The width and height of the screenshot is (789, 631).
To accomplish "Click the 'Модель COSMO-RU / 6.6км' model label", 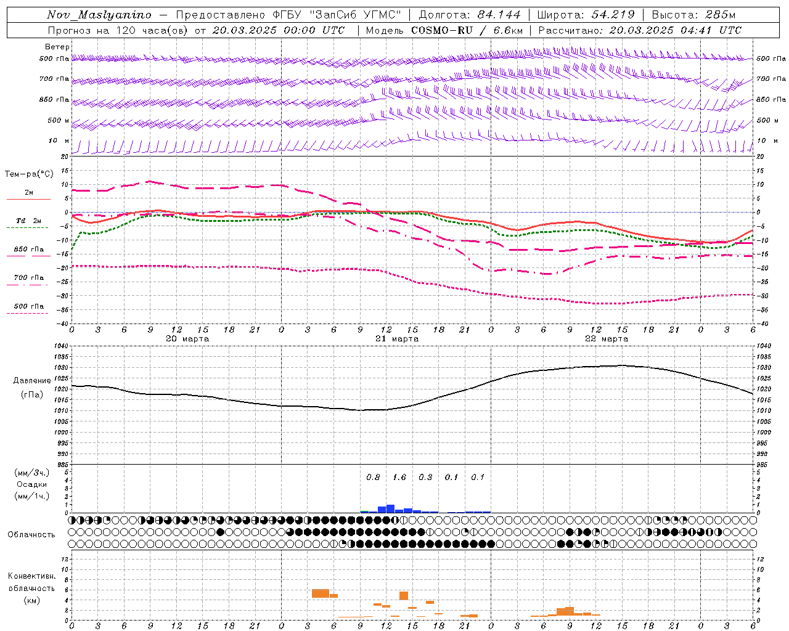I will 444,30.
